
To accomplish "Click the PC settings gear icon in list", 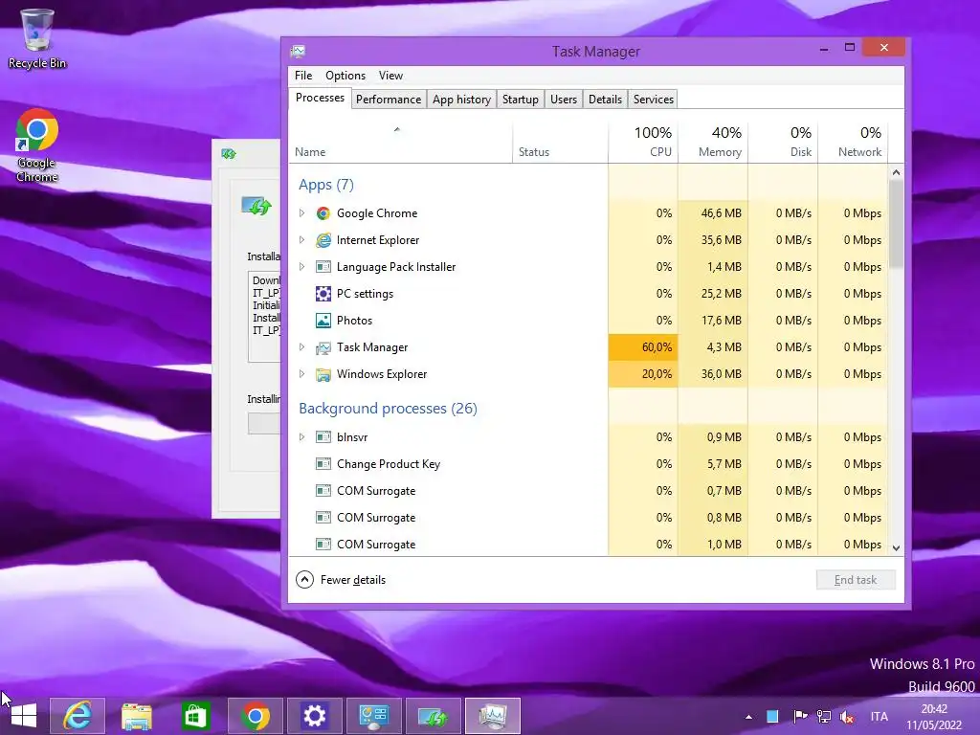I will (323, 294).
